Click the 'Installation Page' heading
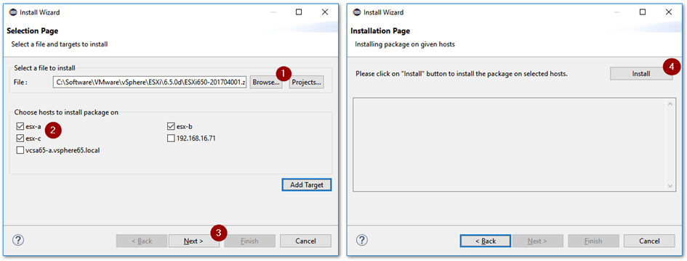687x261 pixels. coord(380,30)
